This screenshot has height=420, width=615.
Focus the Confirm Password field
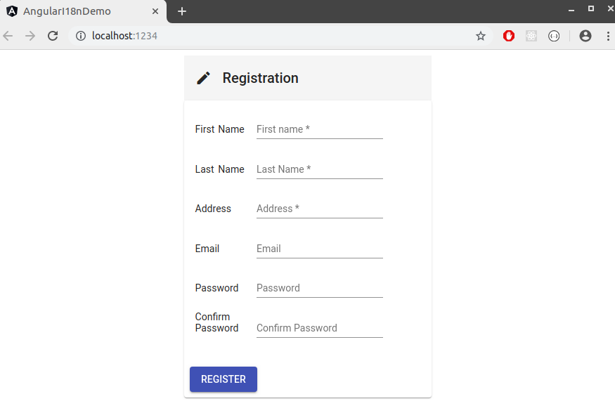coord(319,328)
